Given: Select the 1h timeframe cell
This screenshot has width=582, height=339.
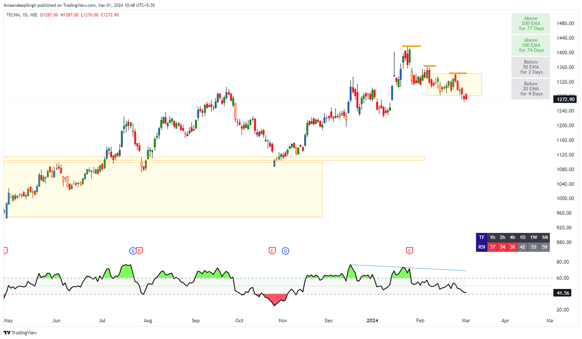Looking at the screenshot, I should pyautogui.click(x=493, y=237).
